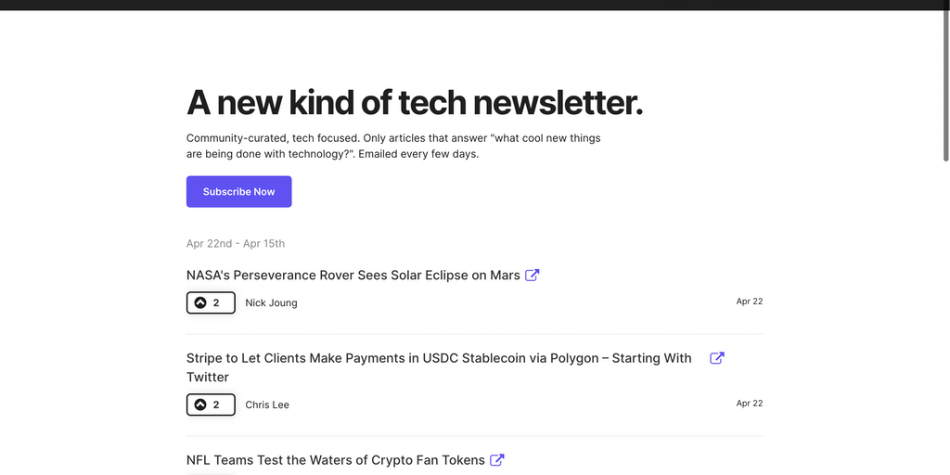Click the upvote arrow on the NASA Perseverance article
Screen dimensions: 950x475
click(x=200, y=302)
